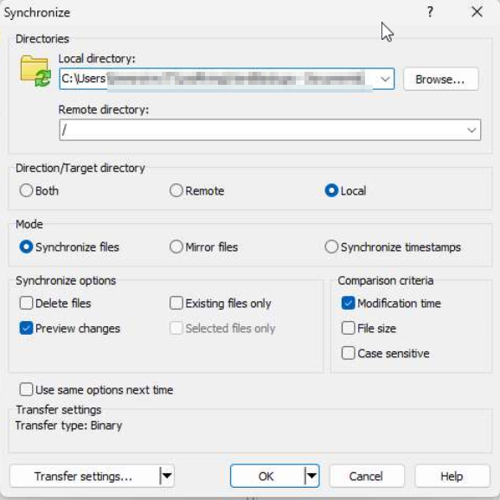
Task: Expand the Local directory dropdown
Action: tap(385, 79)
